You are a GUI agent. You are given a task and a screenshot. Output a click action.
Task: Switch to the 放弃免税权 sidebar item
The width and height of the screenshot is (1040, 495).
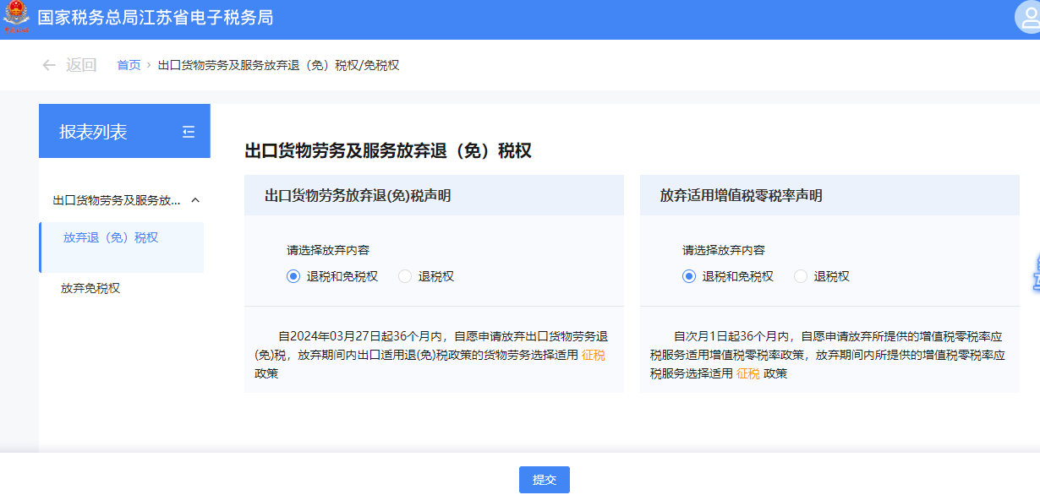click(90, 288)
